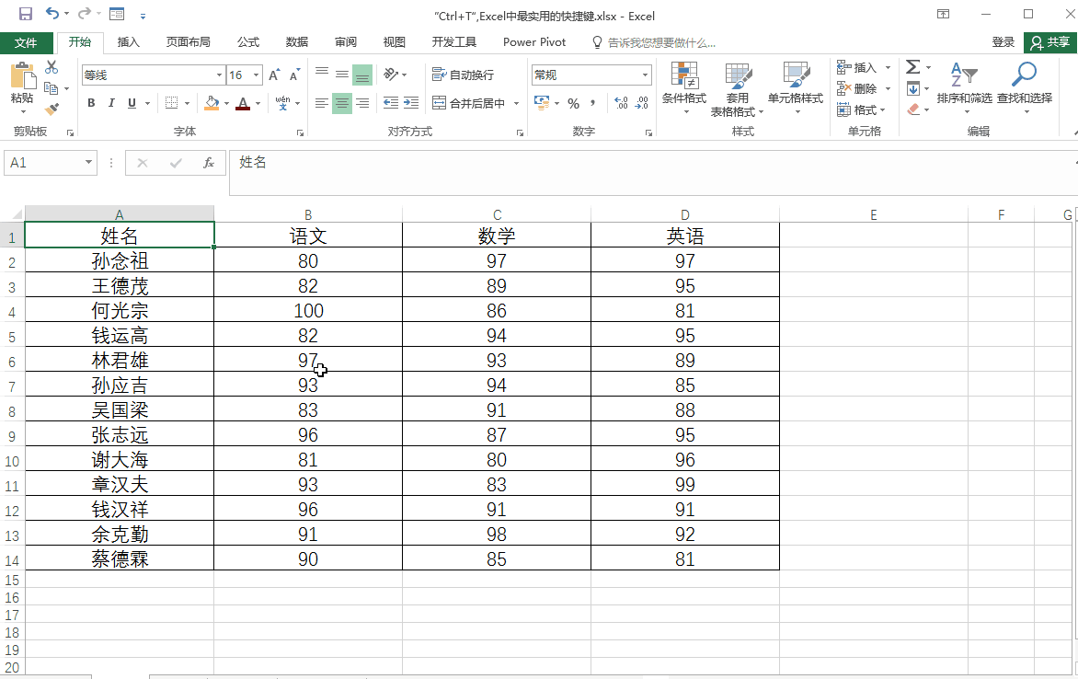This screenshot has width=1078, height=679.
Task: Align text right
Action: coord(362,103)
